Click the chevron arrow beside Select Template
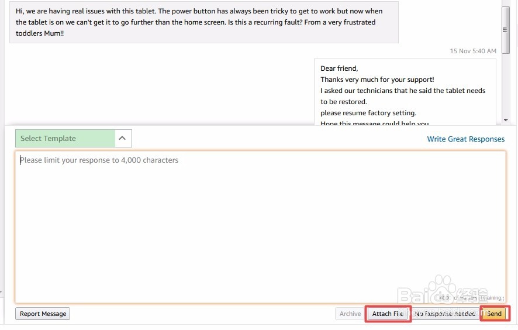 pos(122,139)
